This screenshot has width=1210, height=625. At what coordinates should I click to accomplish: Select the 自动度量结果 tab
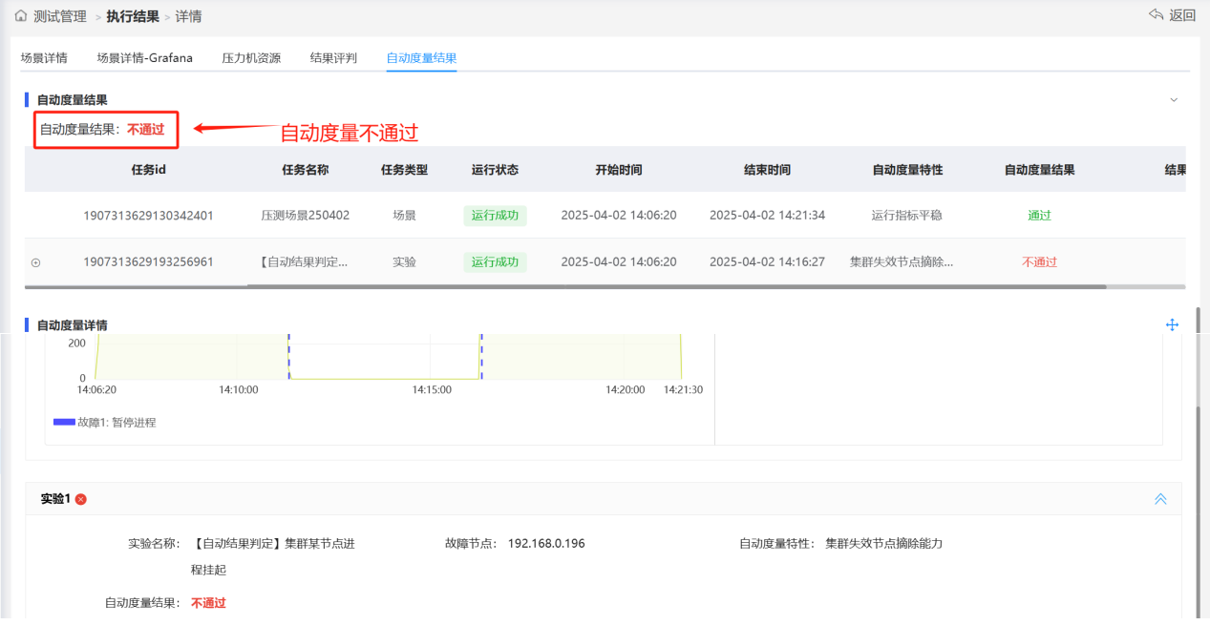(421, 58)
